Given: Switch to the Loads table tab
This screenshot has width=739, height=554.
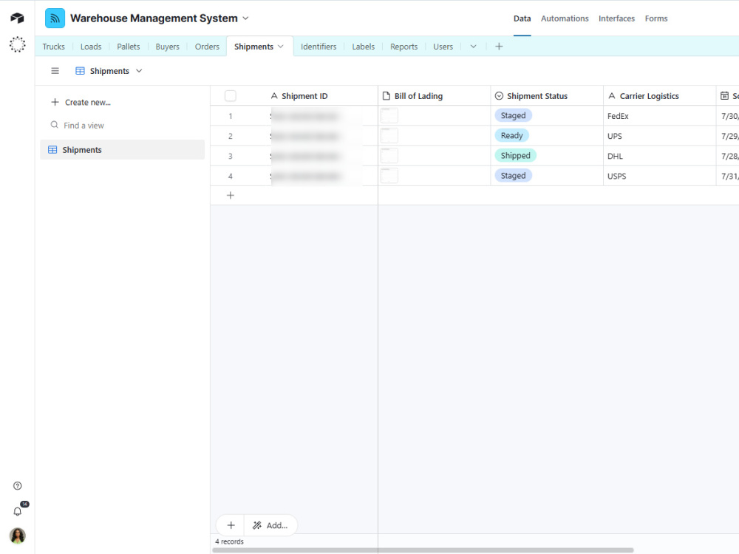Looking at the screenshot, I should 91,47.
